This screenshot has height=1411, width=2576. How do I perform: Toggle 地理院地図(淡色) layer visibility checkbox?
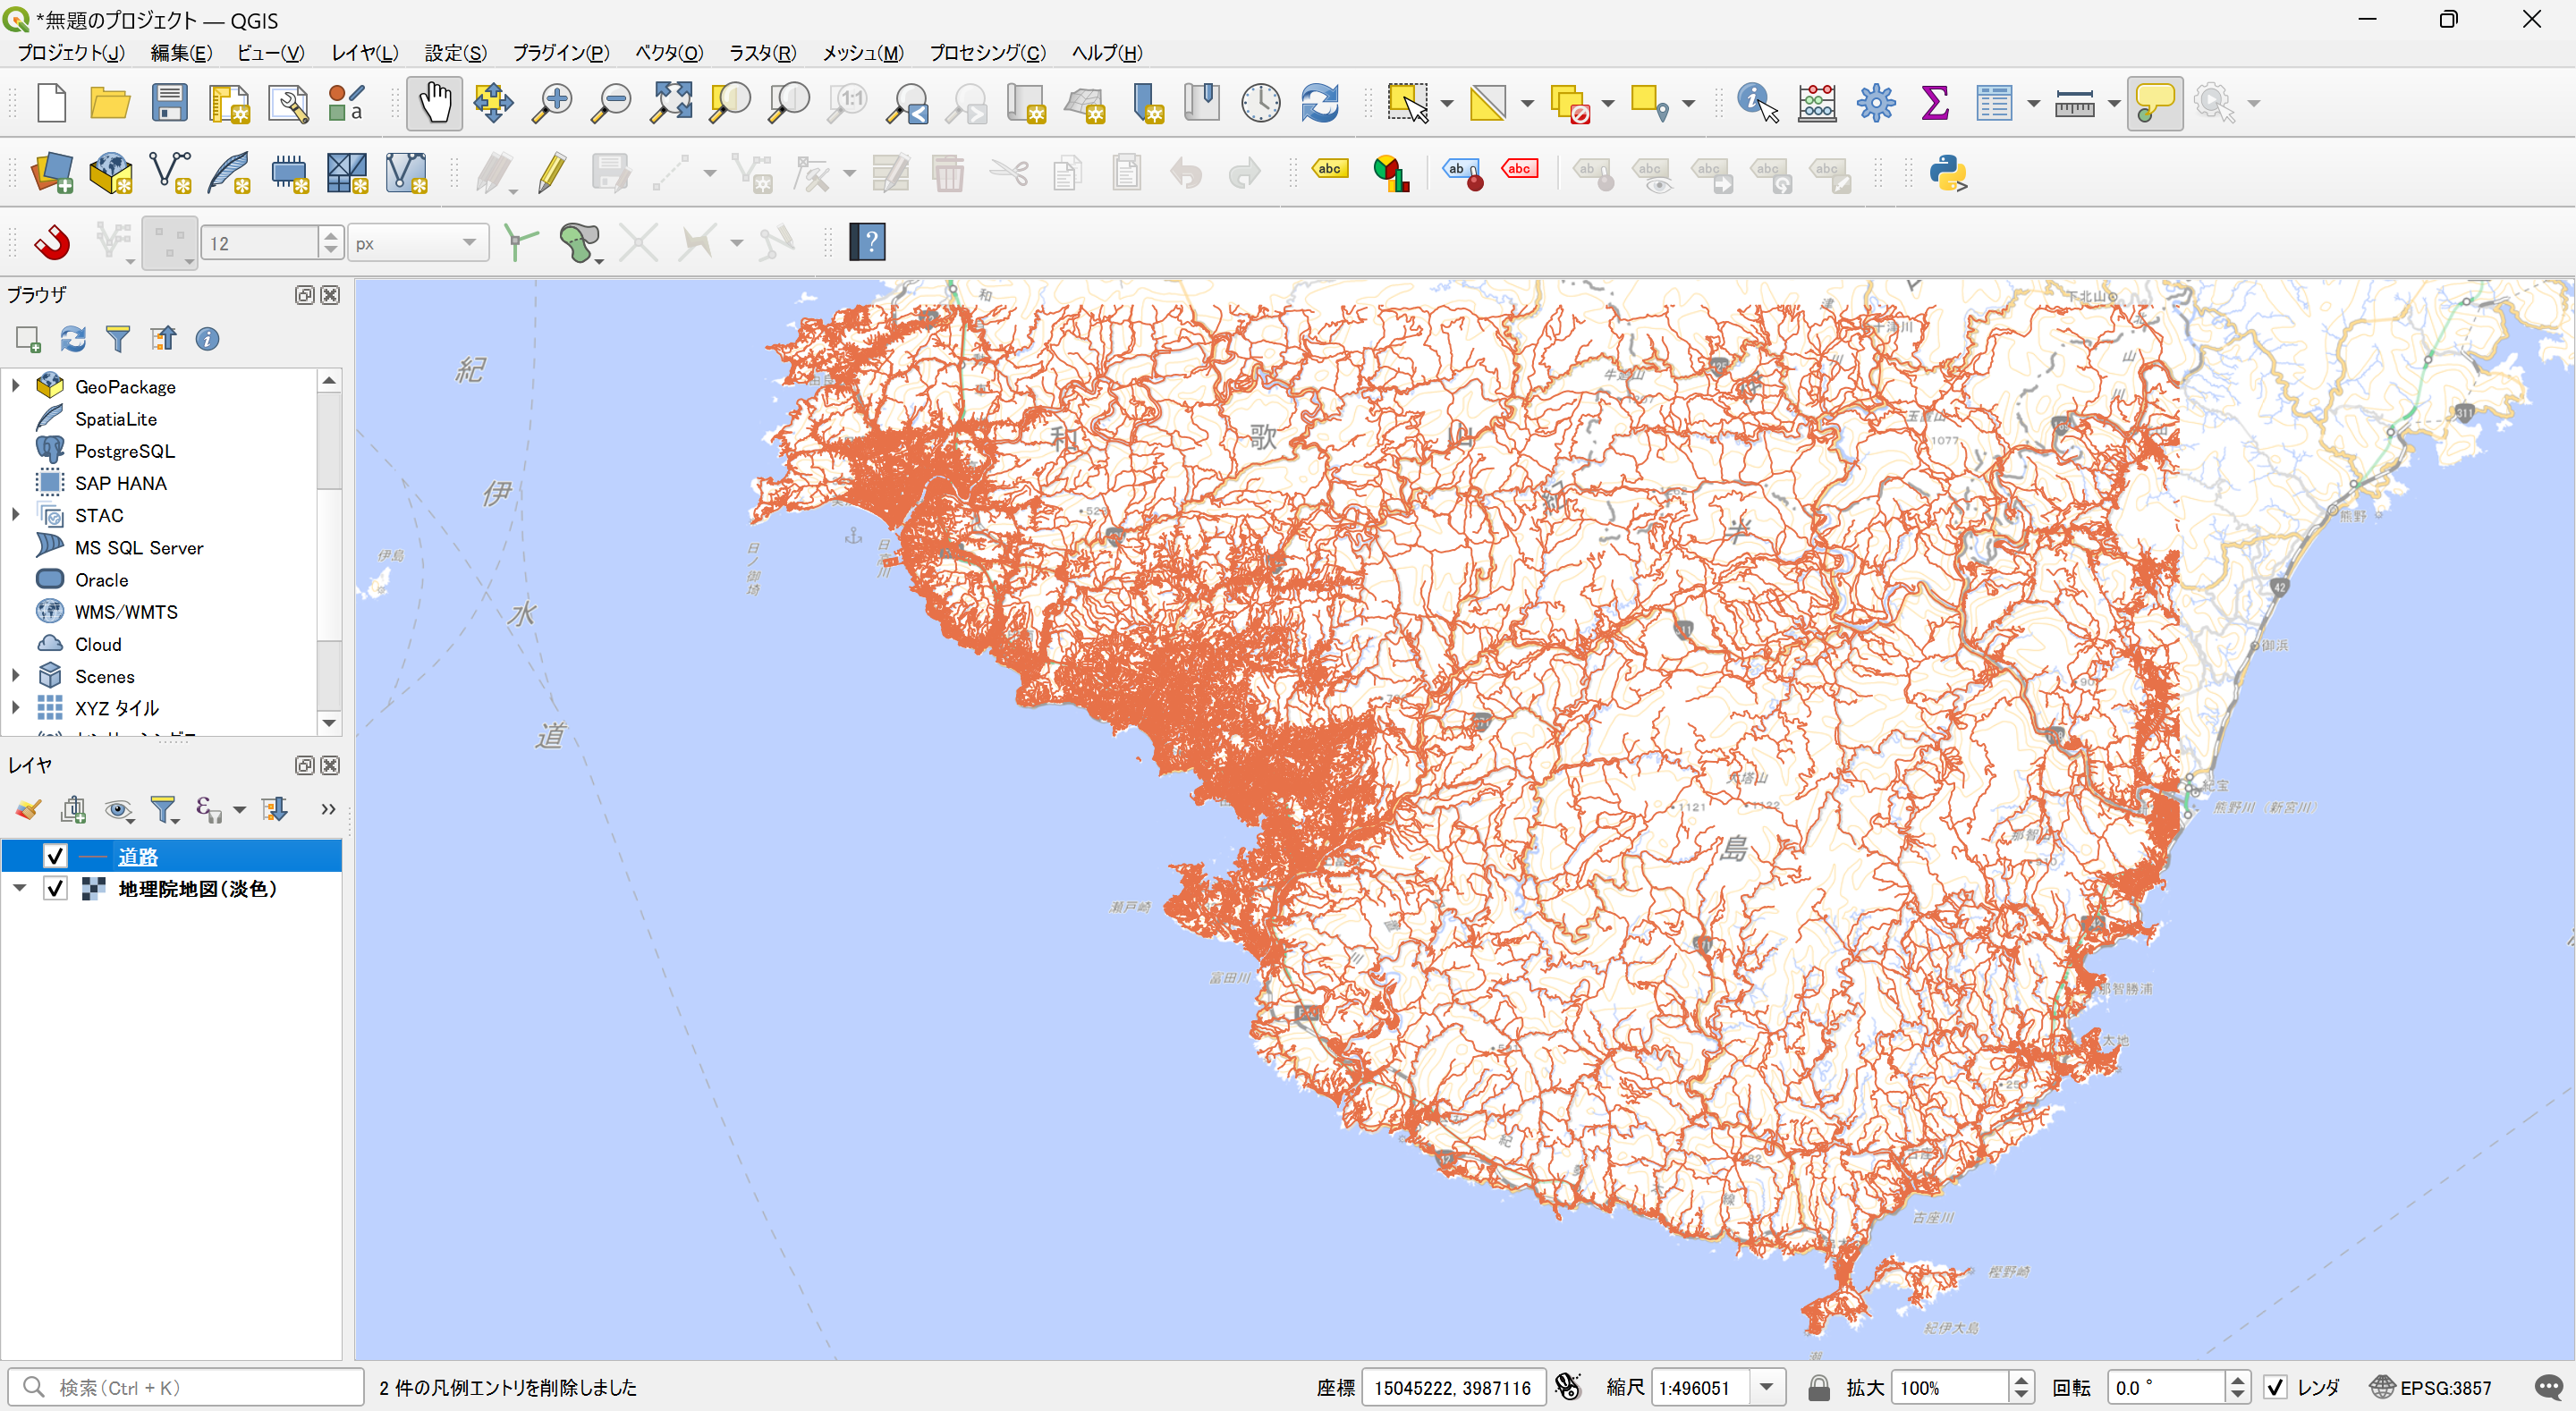(x=55, y=888)
